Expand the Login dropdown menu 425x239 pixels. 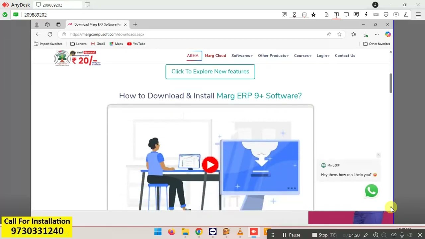323,56
